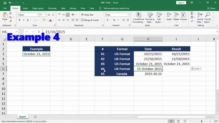Click the Undo arrow icon
The width and height of the screenshot is (219, 123).
pos(10,3)
